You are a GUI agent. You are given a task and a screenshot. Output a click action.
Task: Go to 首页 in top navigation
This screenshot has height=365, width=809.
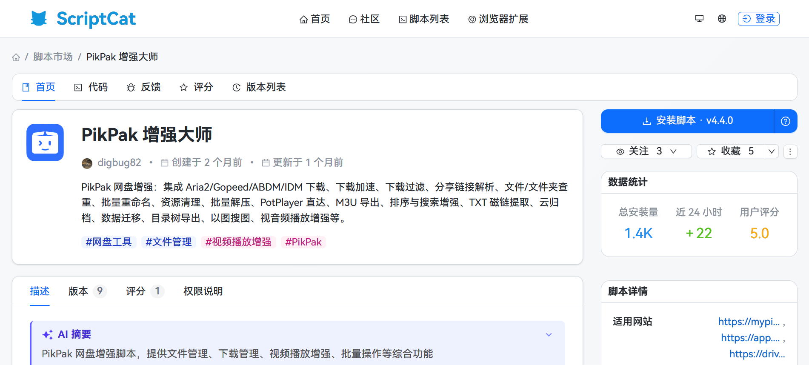(315, 19)
